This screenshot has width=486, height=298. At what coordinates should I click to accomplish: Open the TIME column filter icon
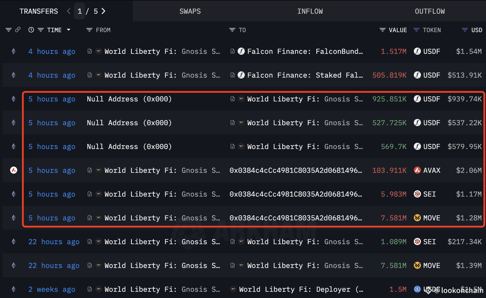[41, 30]
